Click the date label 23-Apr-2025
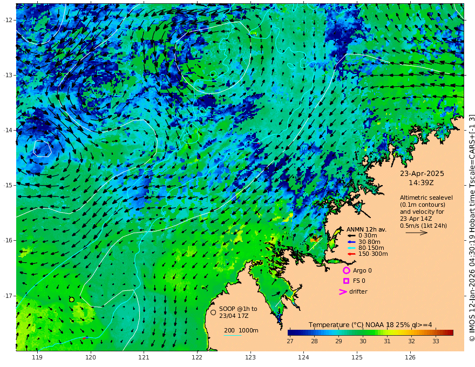Viewport: 475px width, 367px height. pyautogui.click(x=422, y=174)
